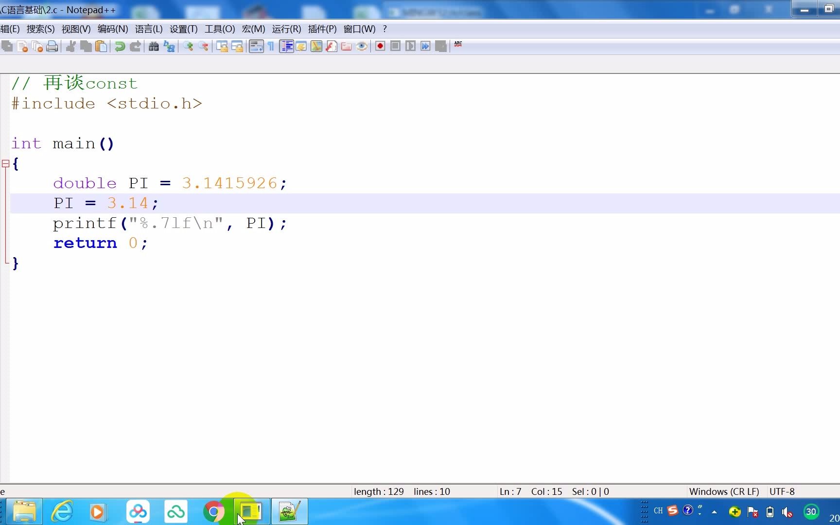Open the Function List icon
The height and width of the screenshot is (525, 840).
click(332, 46)
